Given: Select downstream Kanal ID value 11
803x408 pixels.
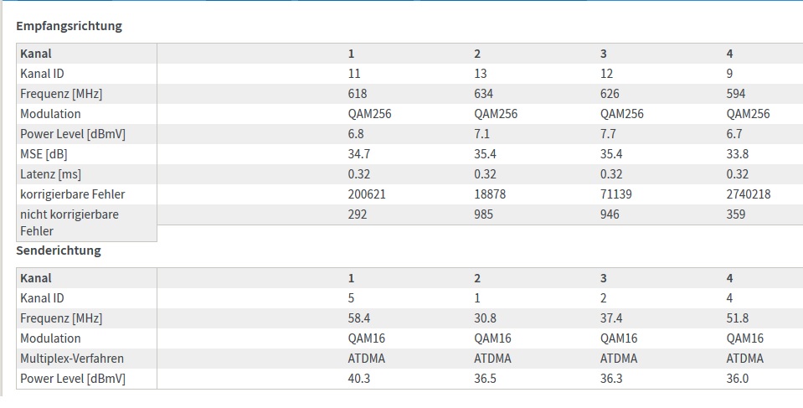Looking at the screenshot, I should click(x=354, y=74).
